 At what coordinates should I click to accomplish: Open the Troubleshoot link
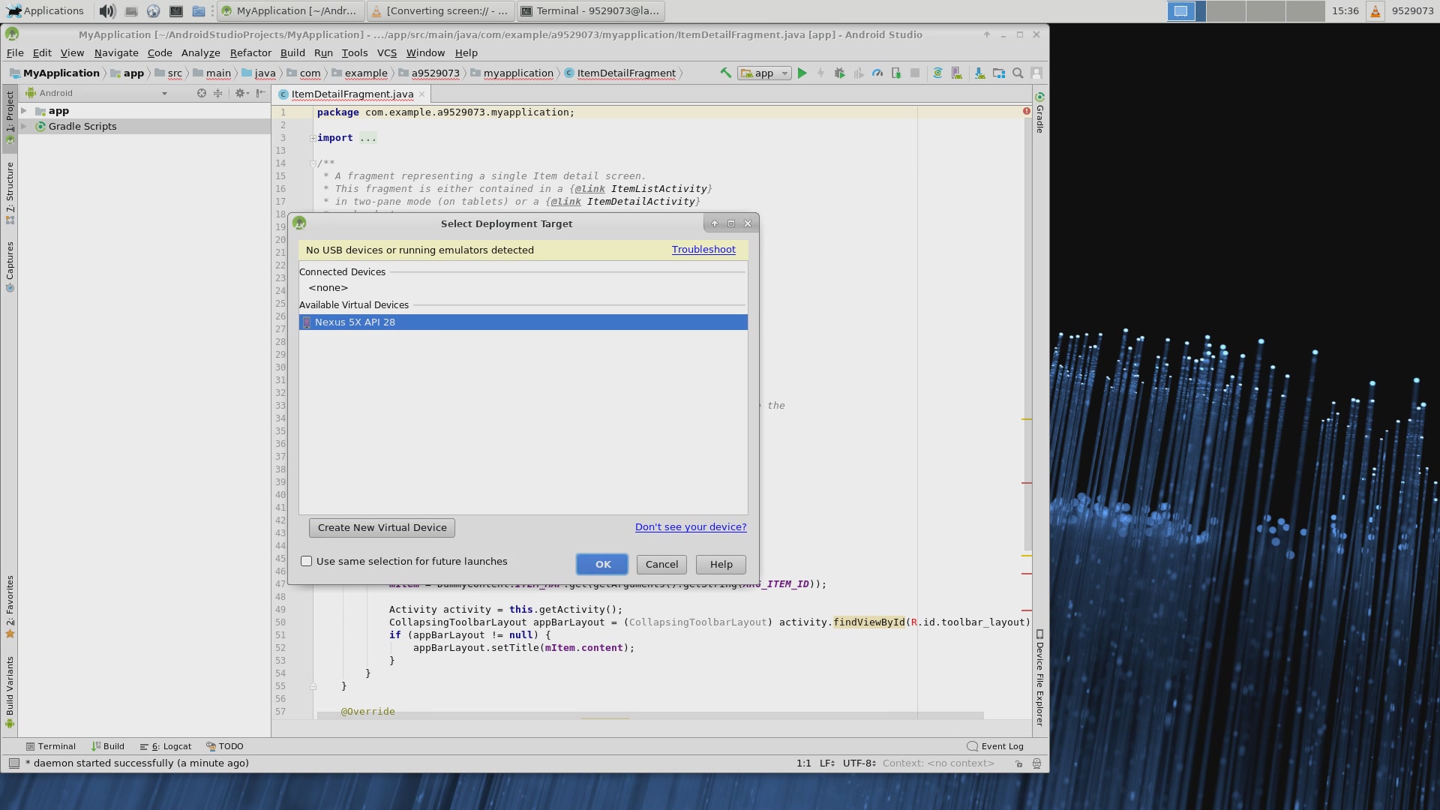click(703, 250)
